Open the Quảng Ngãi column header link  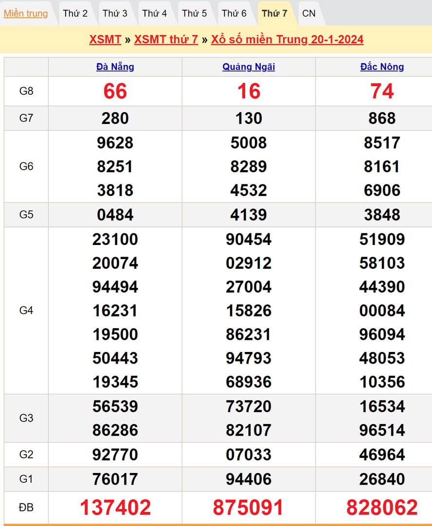[249, 67]
